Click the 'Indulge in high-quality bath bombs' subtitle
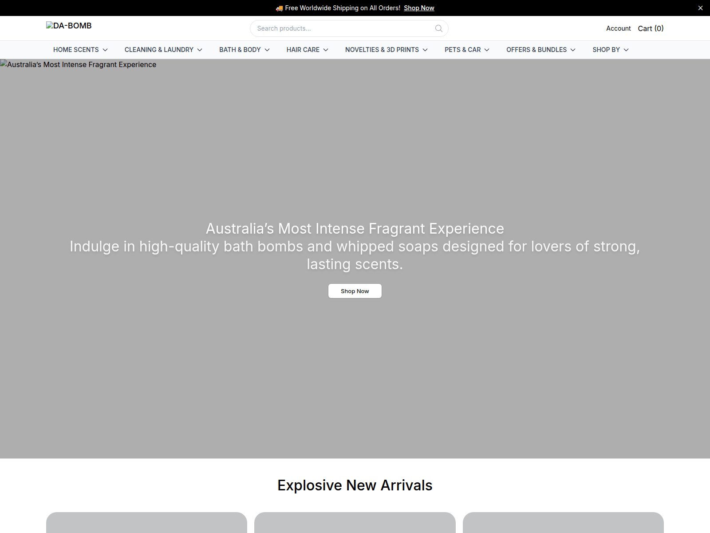The width and height of the screenshot is (710, 533). click(355, 255)
